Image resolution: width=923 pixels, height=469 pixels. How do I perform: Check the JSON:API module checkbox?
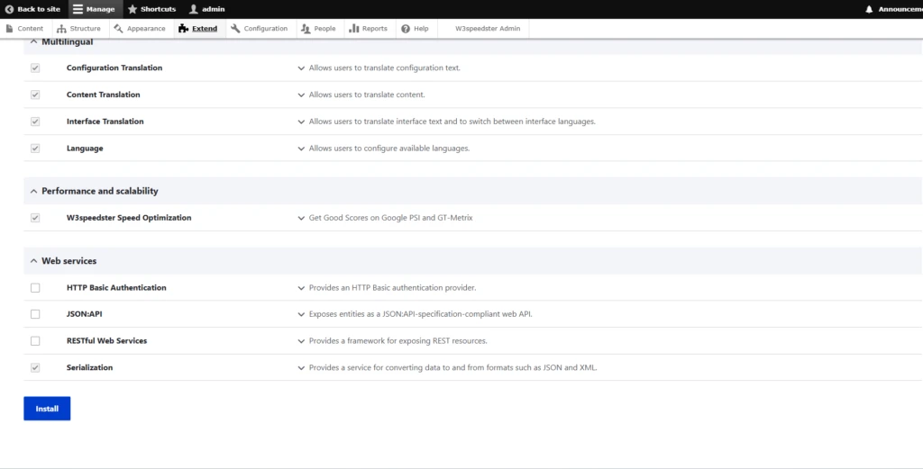(35, 314)
